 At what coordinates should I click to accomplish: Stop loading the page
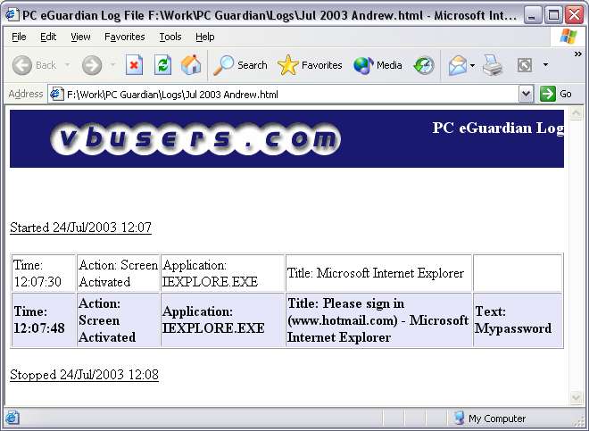[134, 65]
